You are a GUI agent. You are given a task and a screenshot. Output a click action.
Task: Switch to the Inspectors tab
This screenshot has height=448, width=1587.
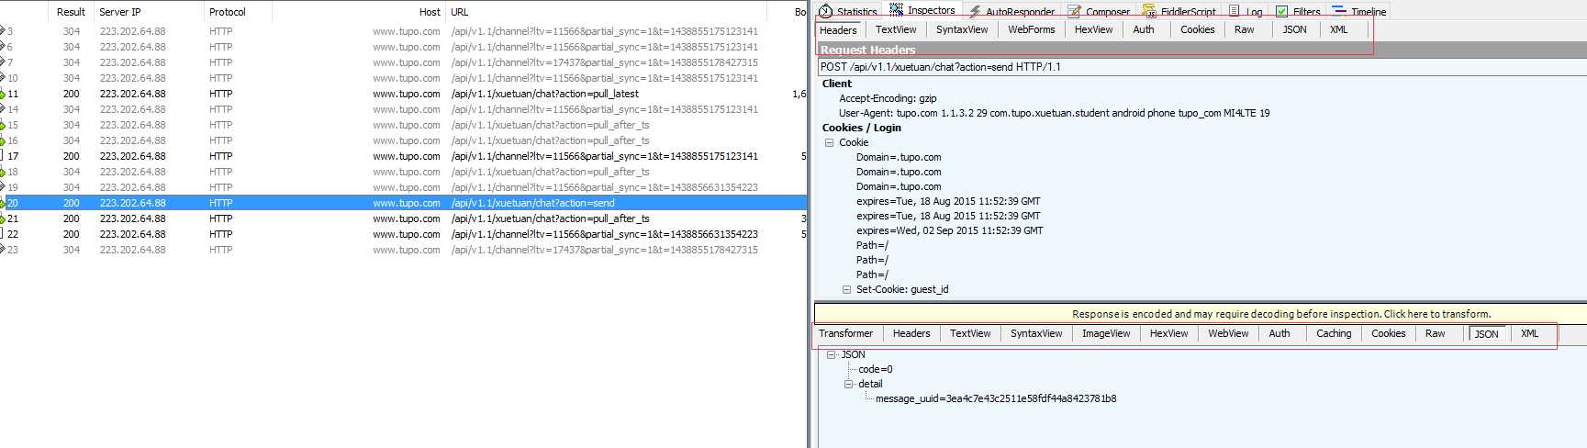point(922,10)
